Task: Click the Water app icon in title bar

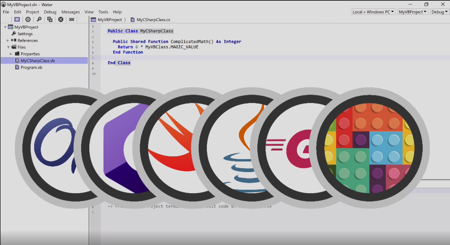Action: (4, 5)
